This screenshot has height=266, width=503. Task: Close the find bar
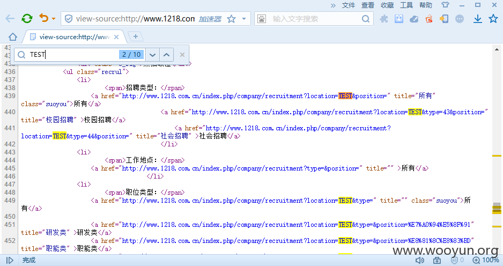[182, 55]
